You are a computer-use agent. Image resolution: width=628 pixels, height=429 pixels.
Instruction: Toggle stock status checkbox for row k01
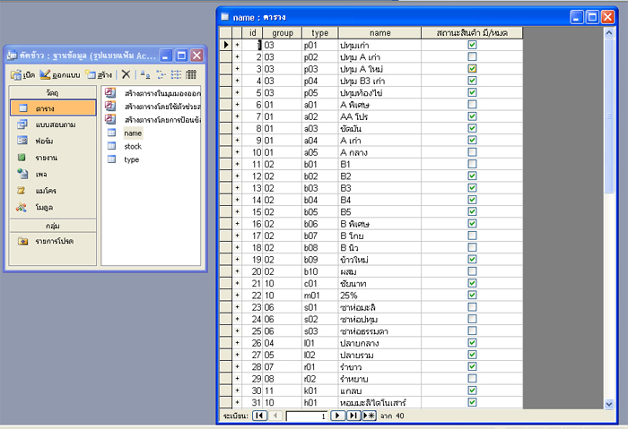point(472,390)
